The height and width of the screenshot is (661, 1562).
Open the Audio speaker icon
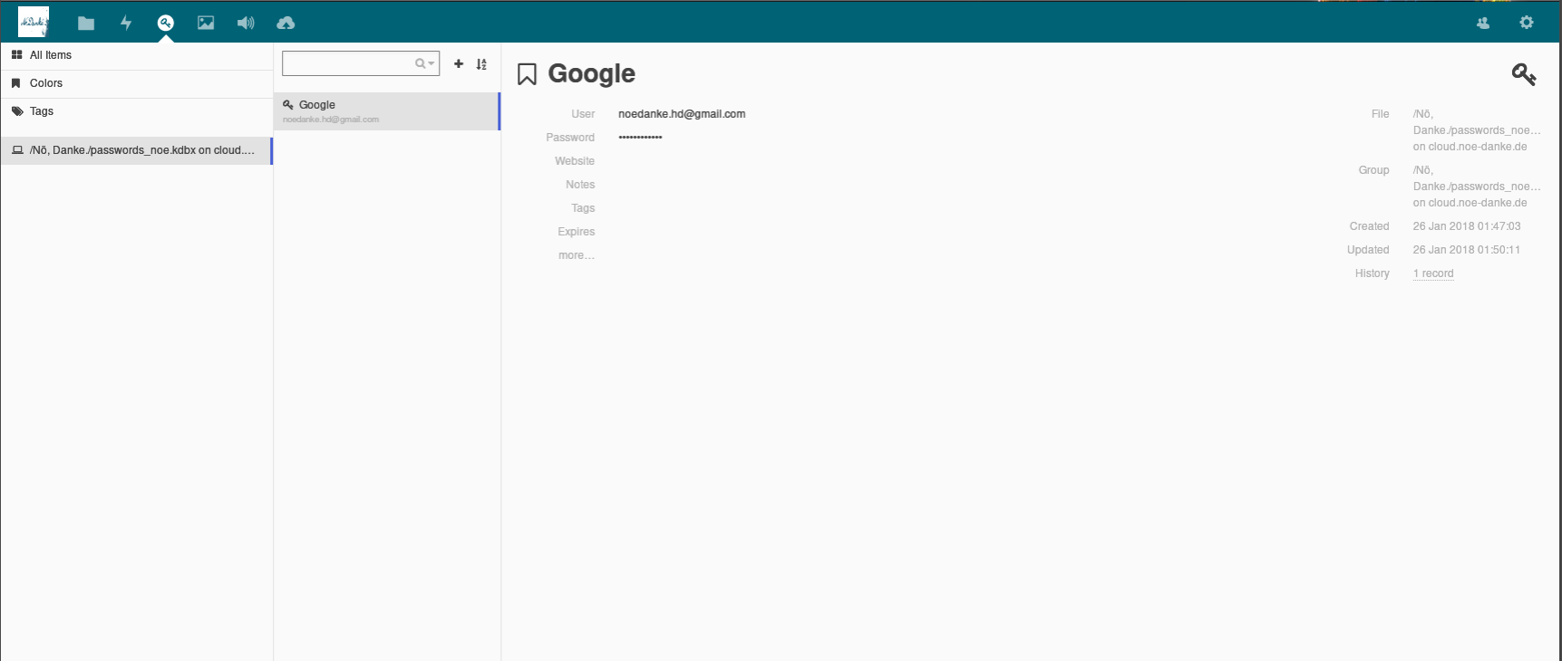(x=246, y=24)
